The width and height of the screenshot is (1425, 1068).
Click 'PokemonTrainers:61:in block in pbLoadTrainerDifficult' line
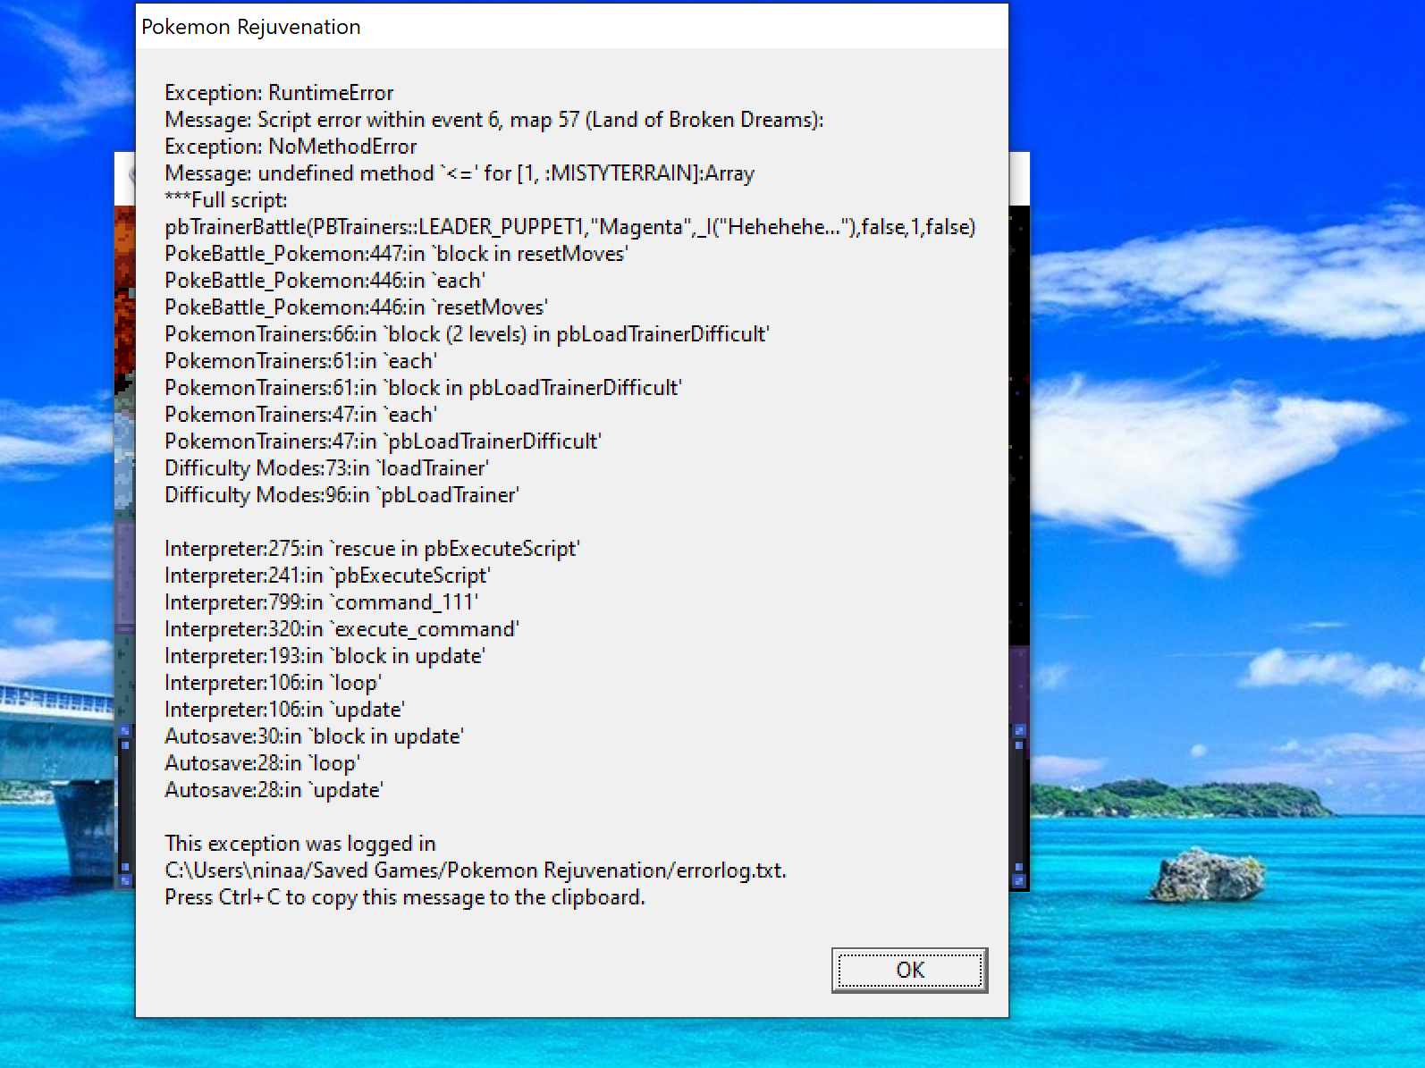tap(424, 388)
